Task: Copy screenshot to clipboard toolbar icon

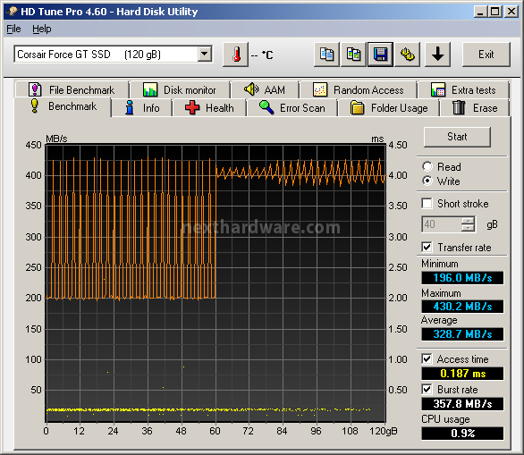Action: click(x=353, y=55)
